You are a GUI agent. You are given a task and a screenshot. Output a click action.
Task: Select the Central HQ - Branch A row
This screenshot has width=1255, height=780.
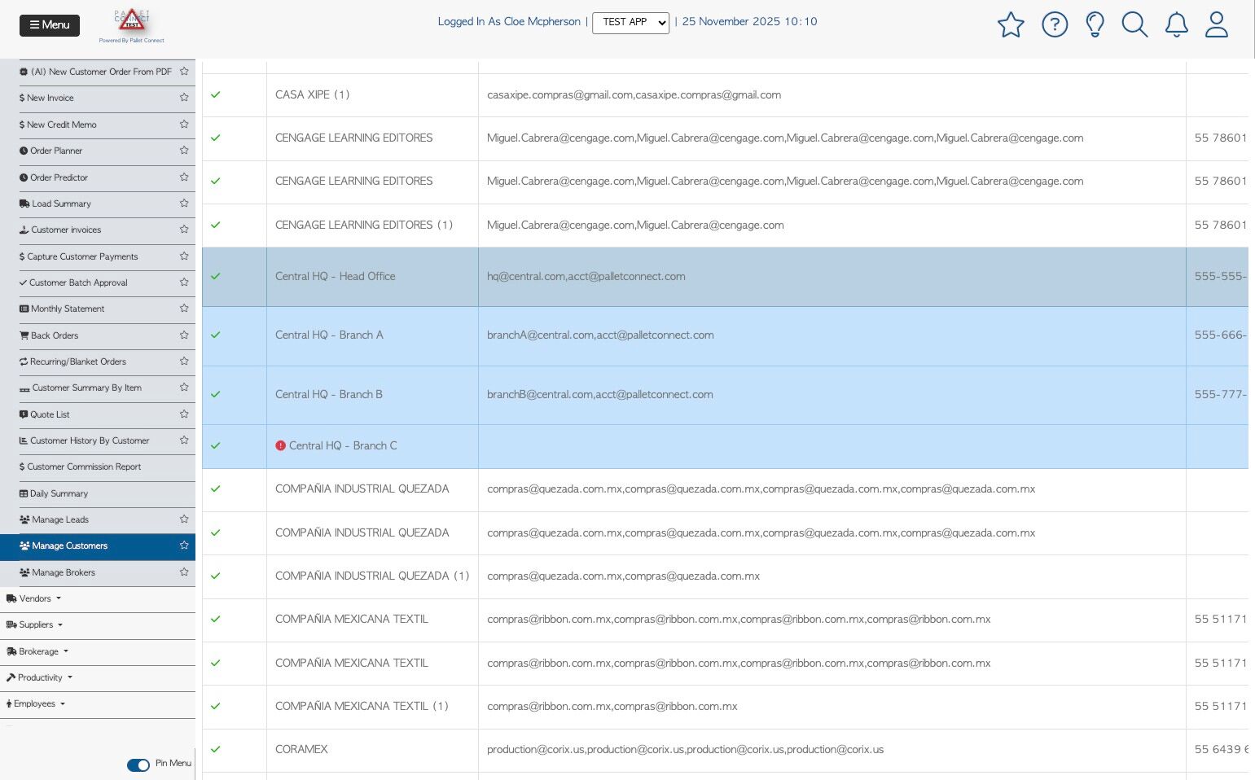click(x=725, y=335)
